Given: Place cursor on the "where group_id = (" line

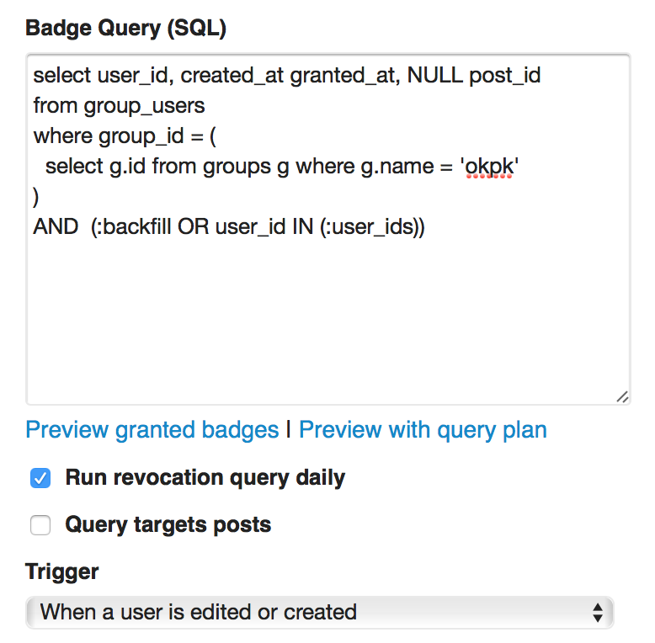Looking at the screenshot, I should pyautogui.click(x=125, y=136).
